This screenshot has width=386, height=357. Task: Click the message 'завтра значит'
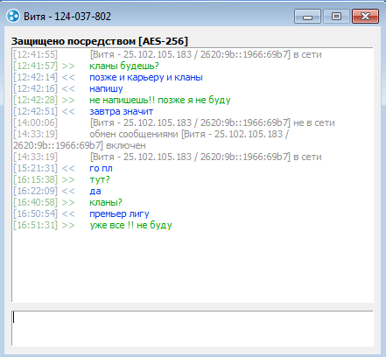click(121, 111)
